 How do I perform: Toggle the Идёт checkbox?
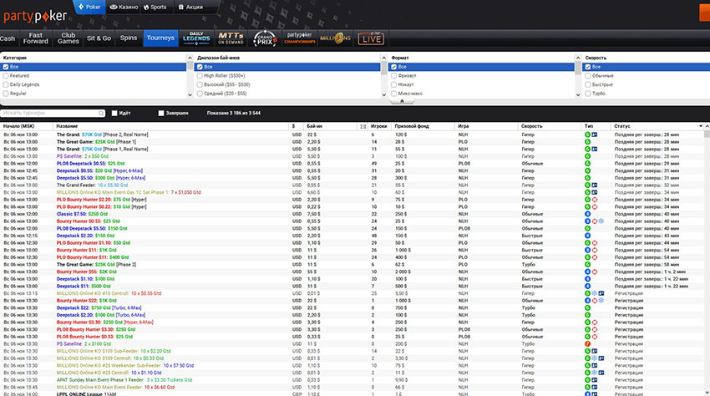(x=114, y=112)
